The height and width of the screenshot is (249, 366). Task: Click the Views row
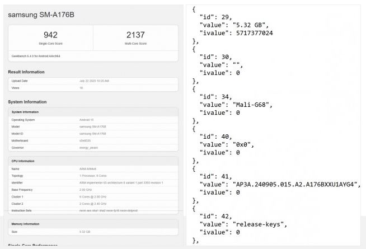point(93,88)
